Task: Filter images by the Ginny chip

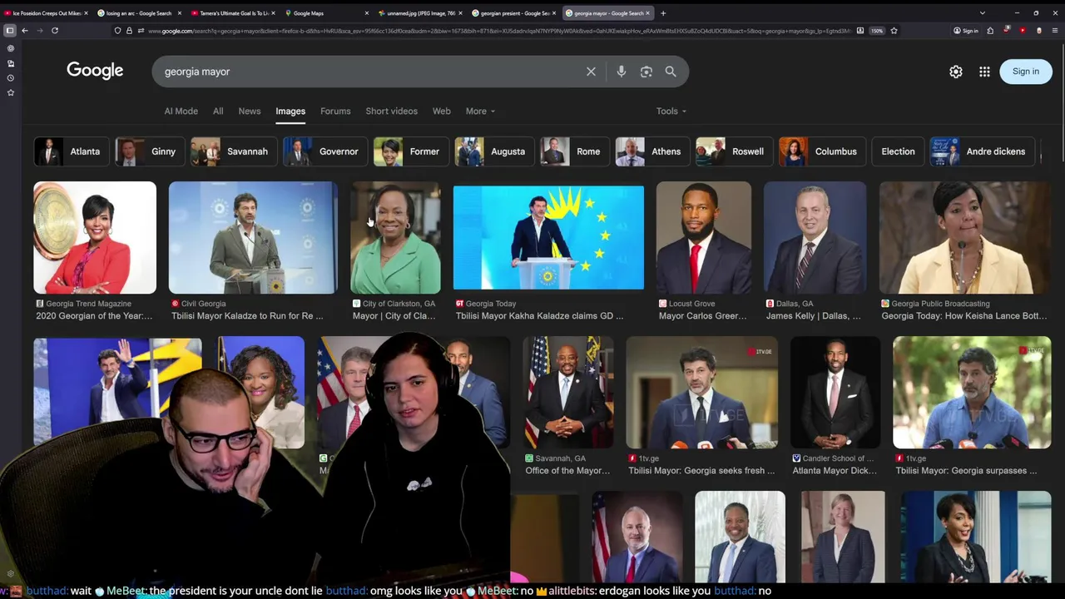Action: 149,151
